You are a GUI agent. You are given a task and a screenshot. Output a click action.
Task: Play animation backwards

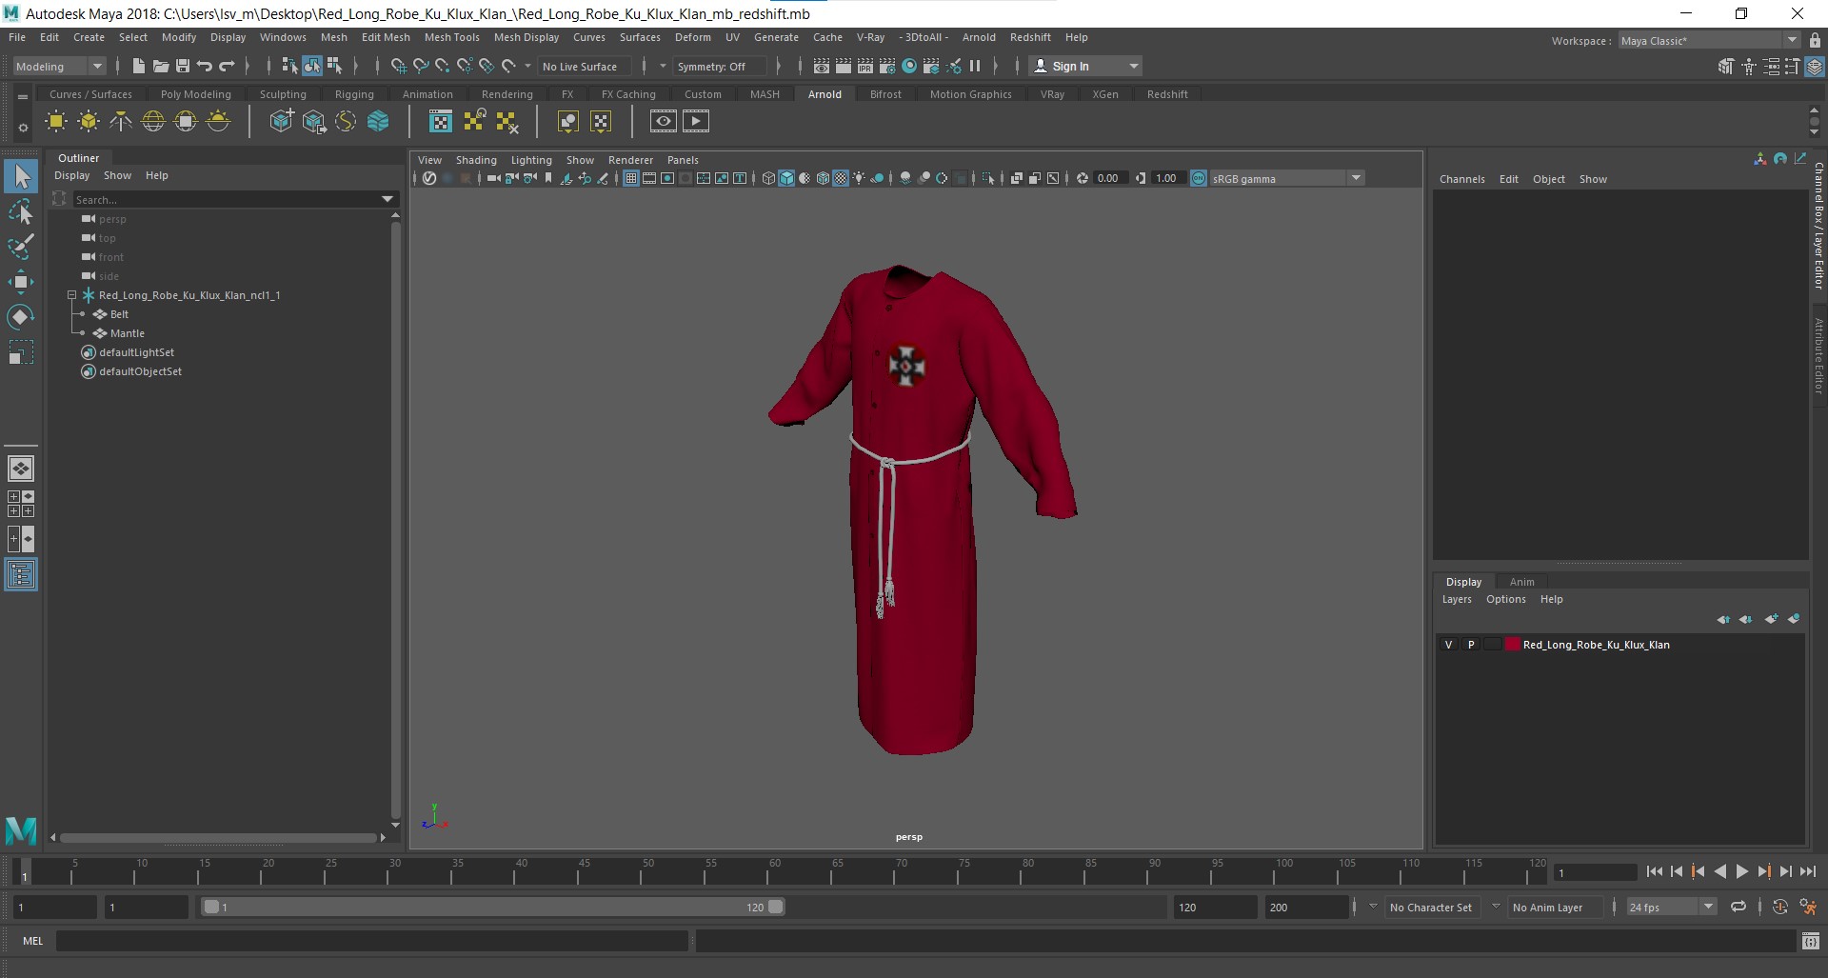coord(1720,871)
